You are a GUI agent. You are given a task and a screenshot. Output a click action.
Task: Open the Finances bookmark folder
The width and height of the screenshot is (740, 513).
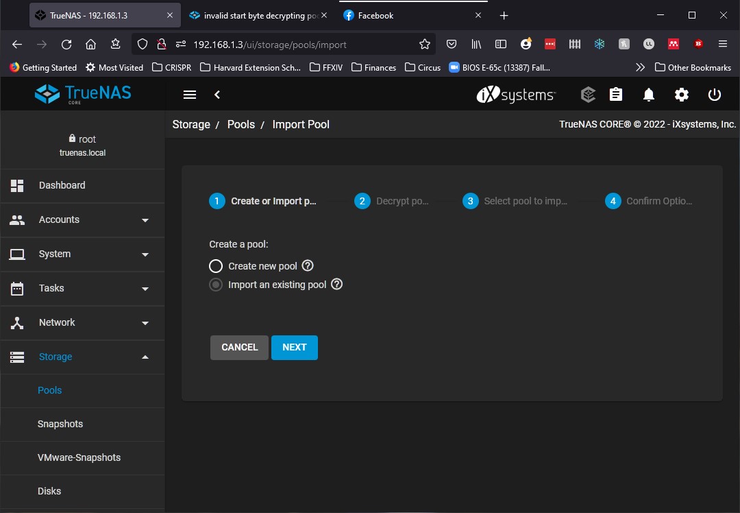[374, 67]
